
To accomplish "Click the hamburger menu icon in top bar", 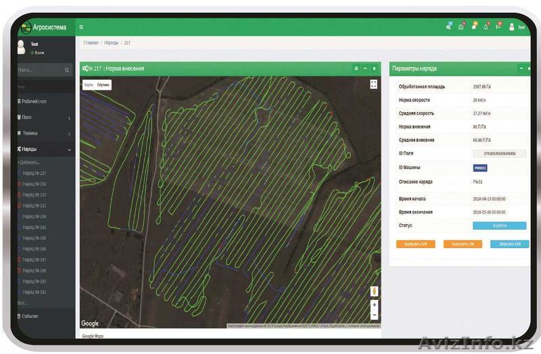I will (x=82, y=27).
